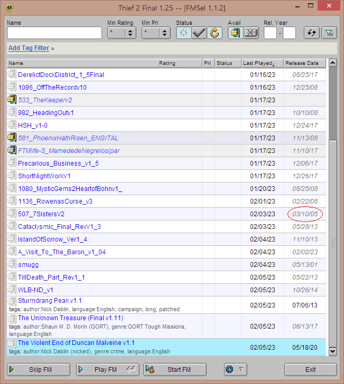Click archive icon of DerelictDockDistrict_1_5Final
Image resolution: width=344 pixels, height=384 pixels.
pyautogui.click(x=12, y=74)
